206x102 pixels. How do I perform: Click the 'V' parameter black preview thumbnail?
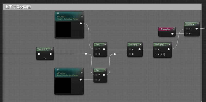[63, 86]
